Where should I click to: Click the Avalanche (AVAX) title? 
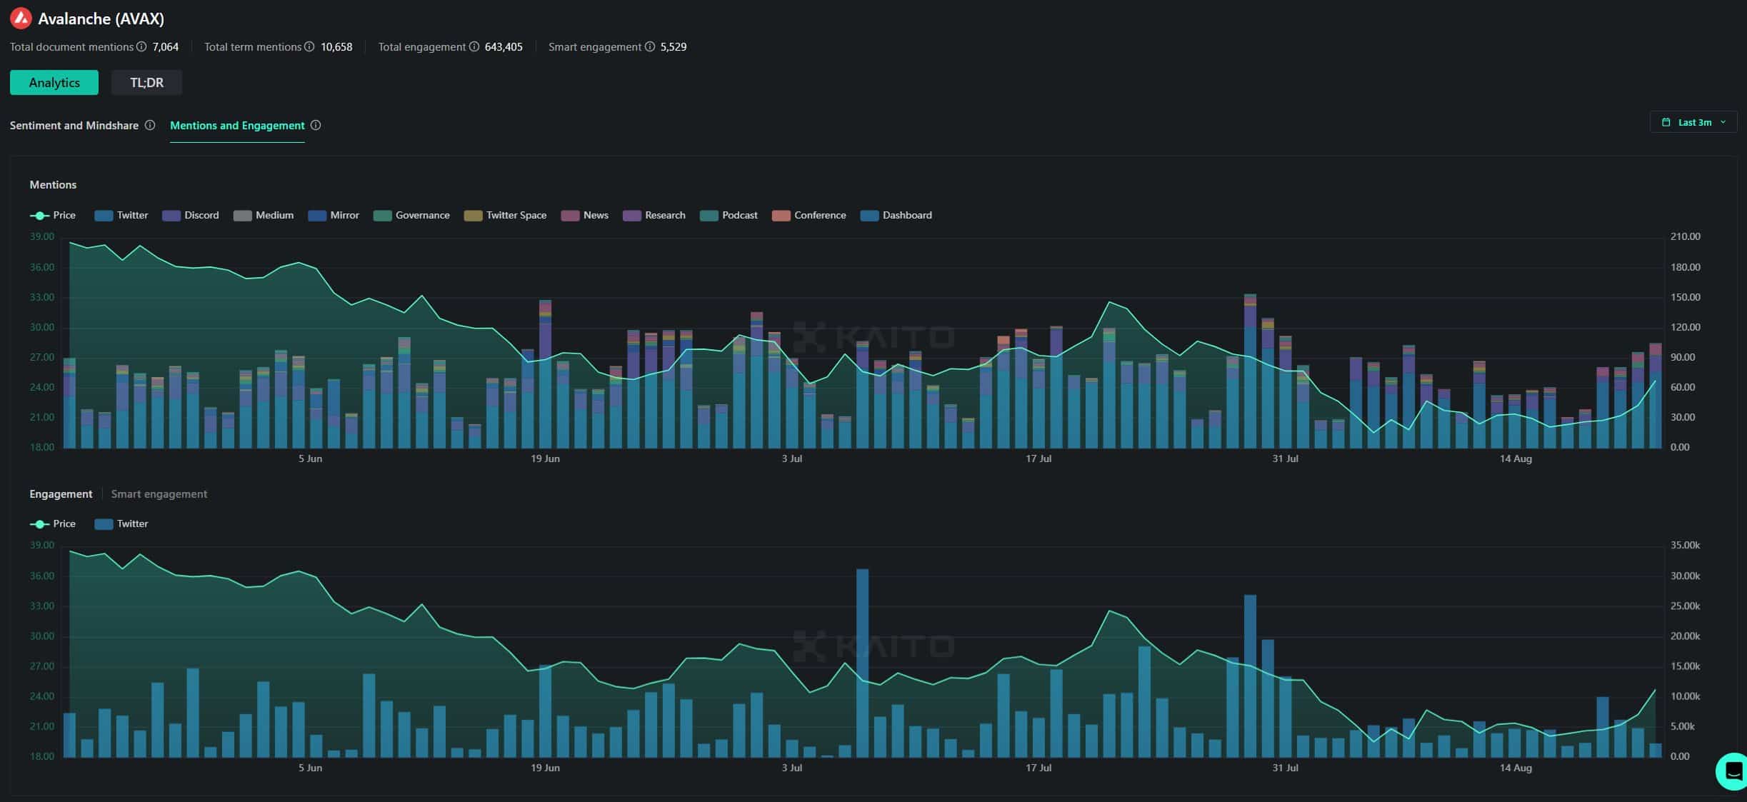(101, 19)
